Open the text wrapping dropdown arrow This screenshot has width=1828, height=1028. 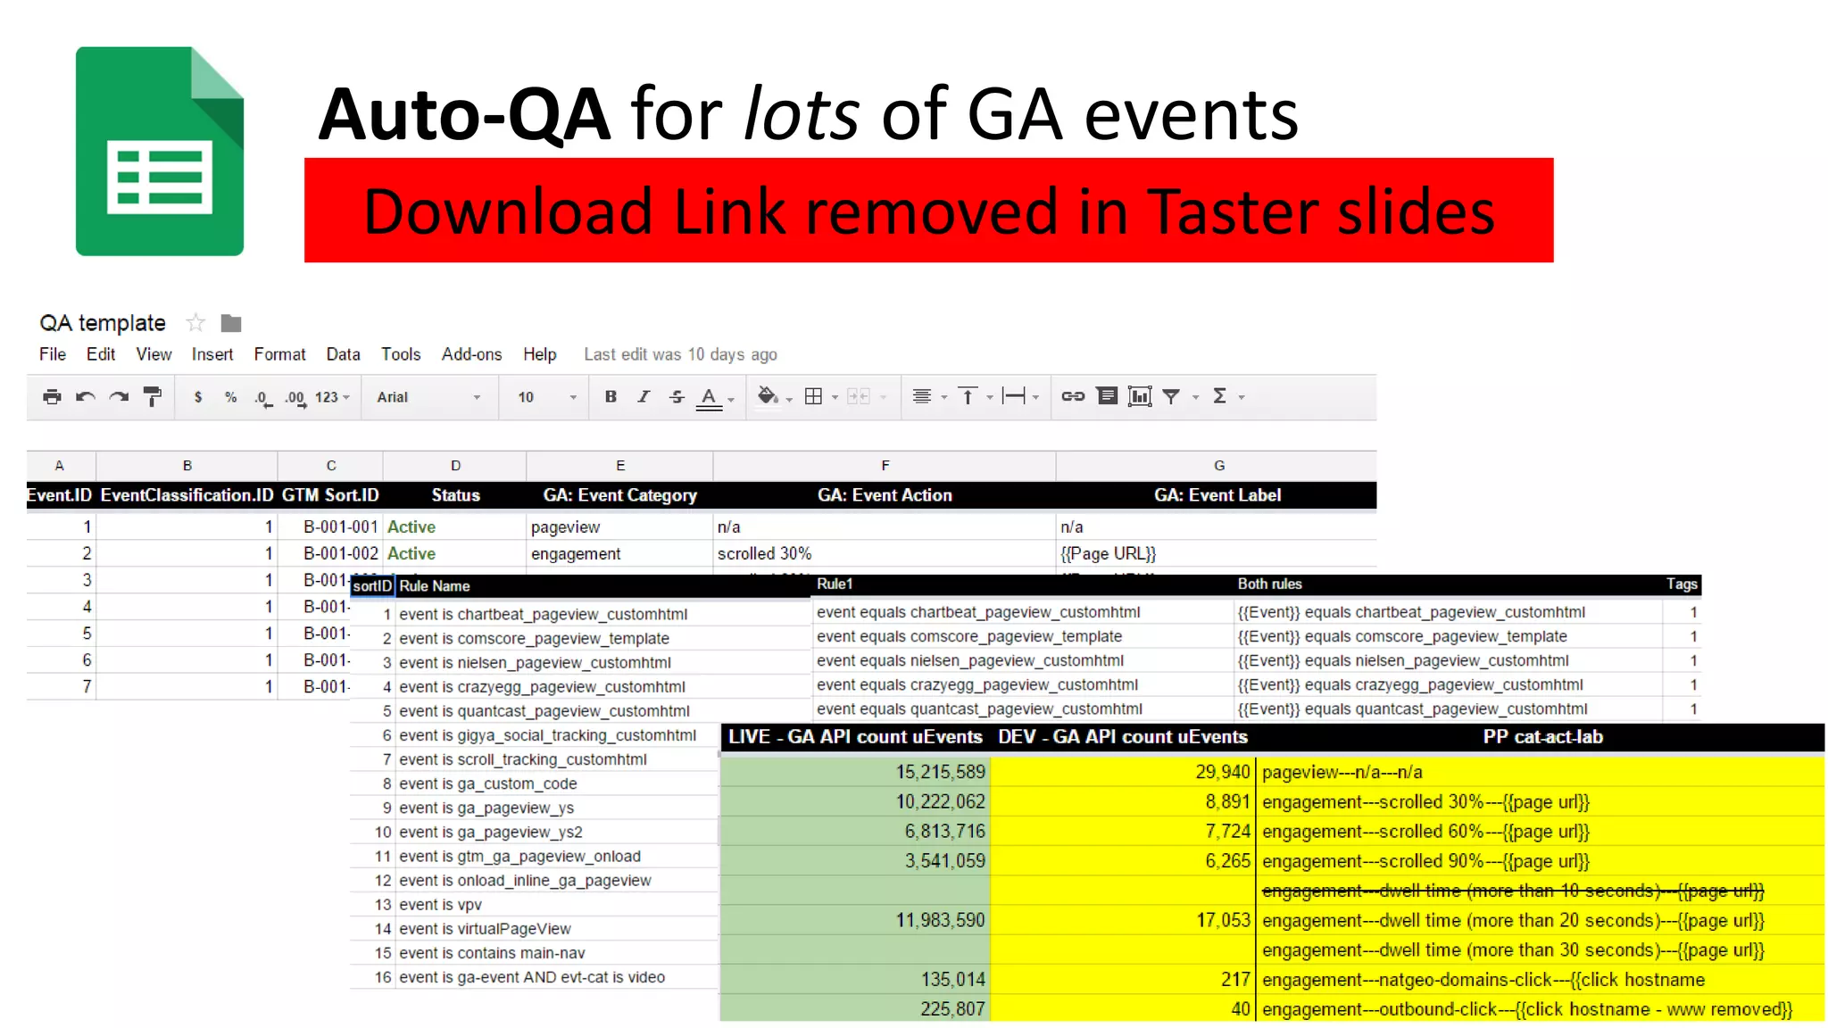[x=1035, y=398]
